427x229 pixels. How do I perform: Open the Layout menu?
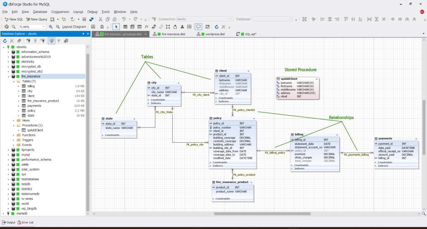[x=78, y=12]
